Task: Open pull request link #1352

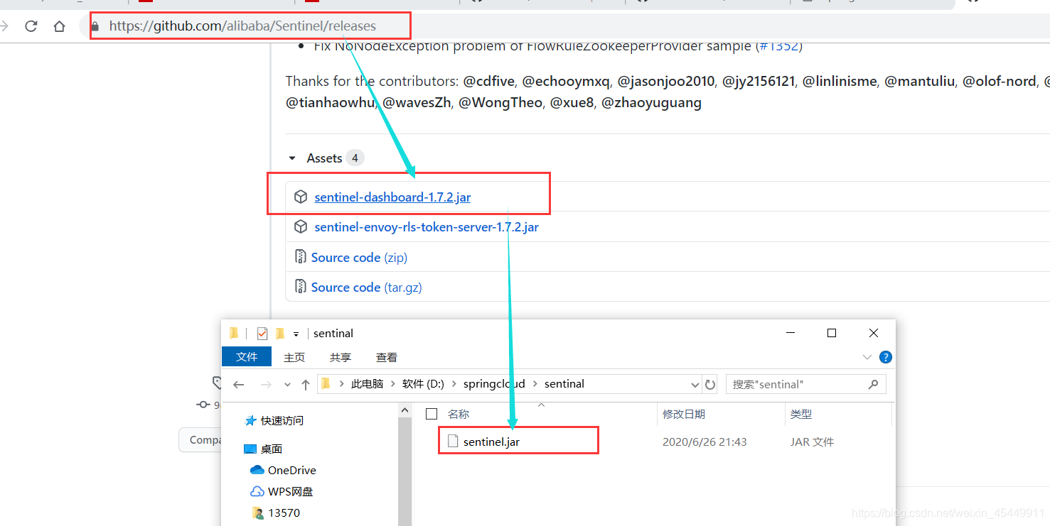Action: point(778,45)
